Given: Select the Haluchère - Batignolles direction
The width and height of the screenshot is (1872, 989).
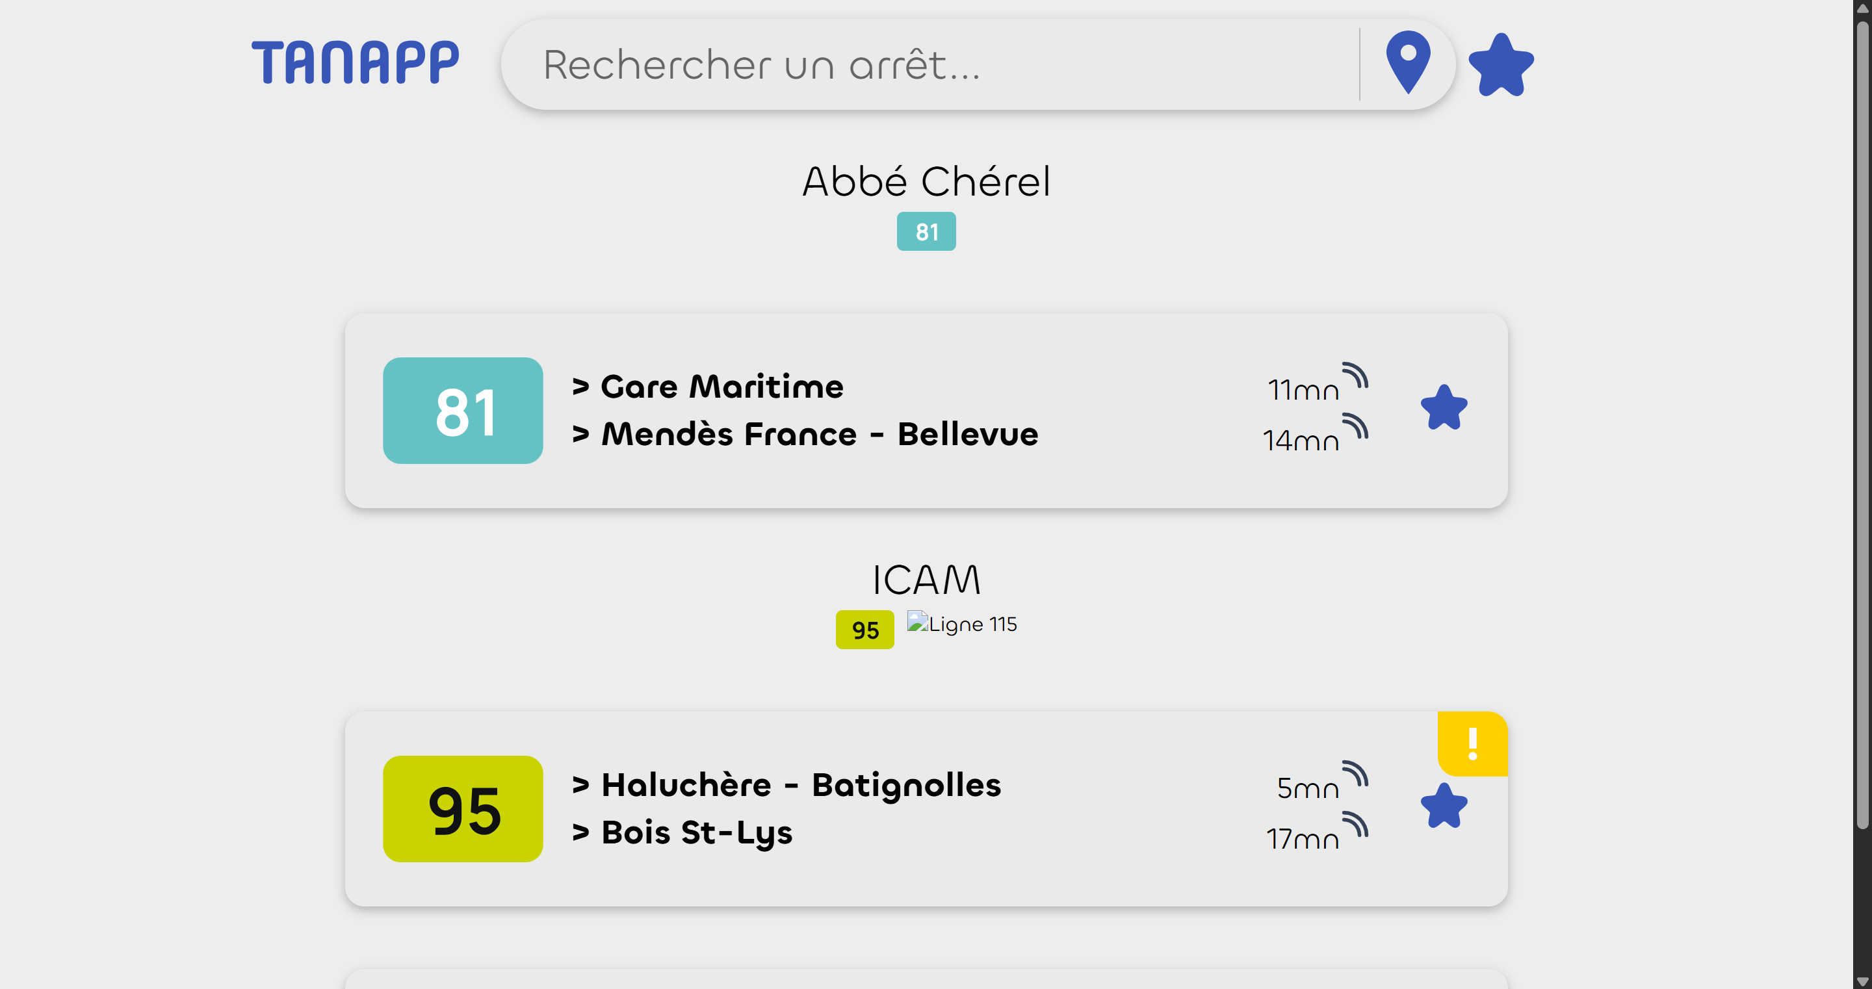Looking at the screenshot, I should (x=786, y=785).
